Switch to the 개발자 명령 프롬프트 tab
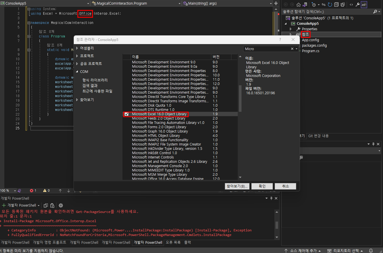 click(x=50, y=242)
